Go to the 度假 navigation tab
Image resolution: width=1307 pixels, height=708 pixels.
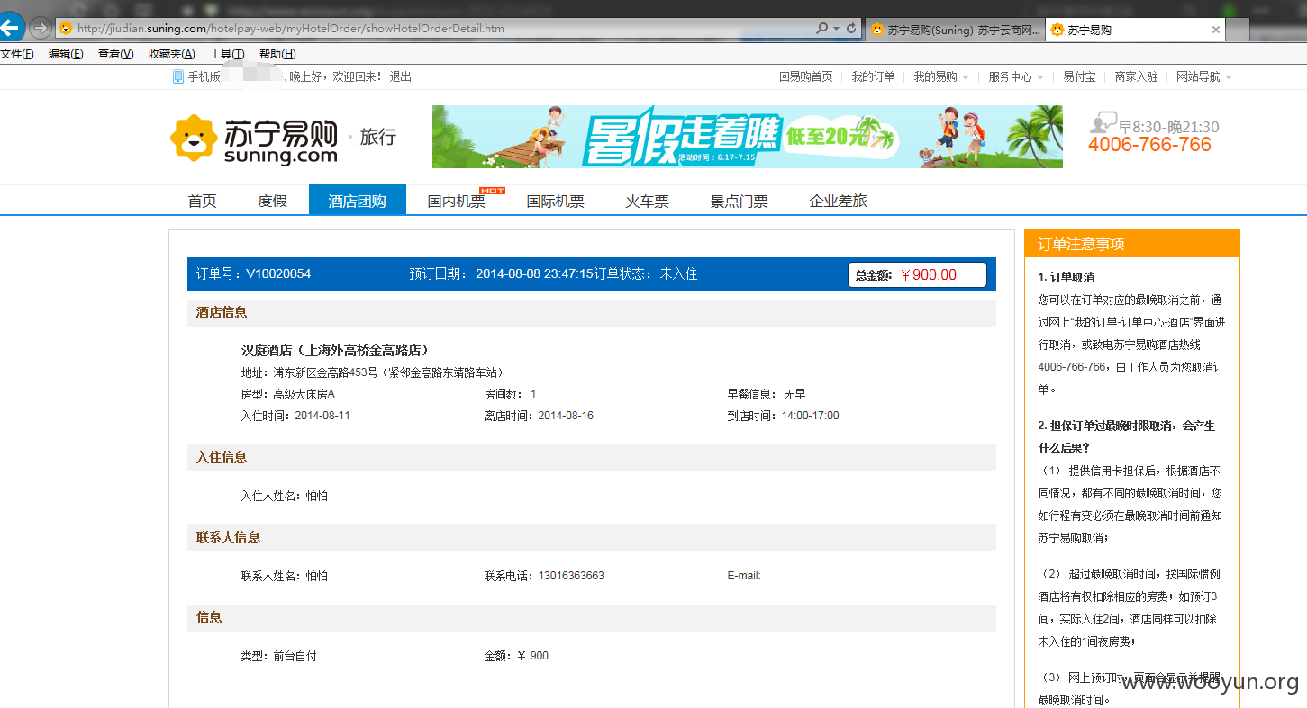[x=272, y=201]
